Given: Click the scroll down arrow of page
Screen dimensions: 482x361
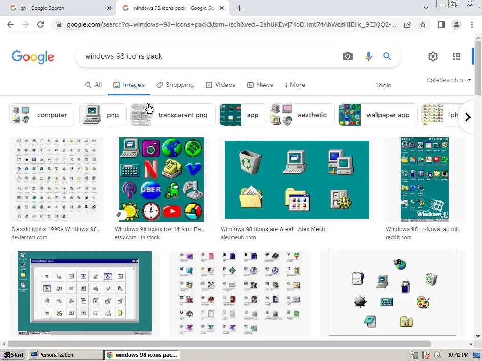Looking at the screenshot, I should pyautogui.click(x=478, y=336).
